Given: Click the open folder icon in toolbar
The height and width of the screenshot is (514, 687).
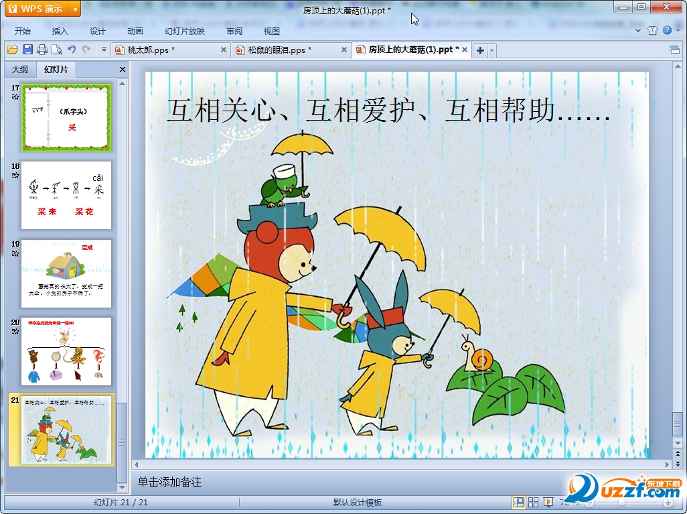Looking at the screenshot, I should pos(13,50).
